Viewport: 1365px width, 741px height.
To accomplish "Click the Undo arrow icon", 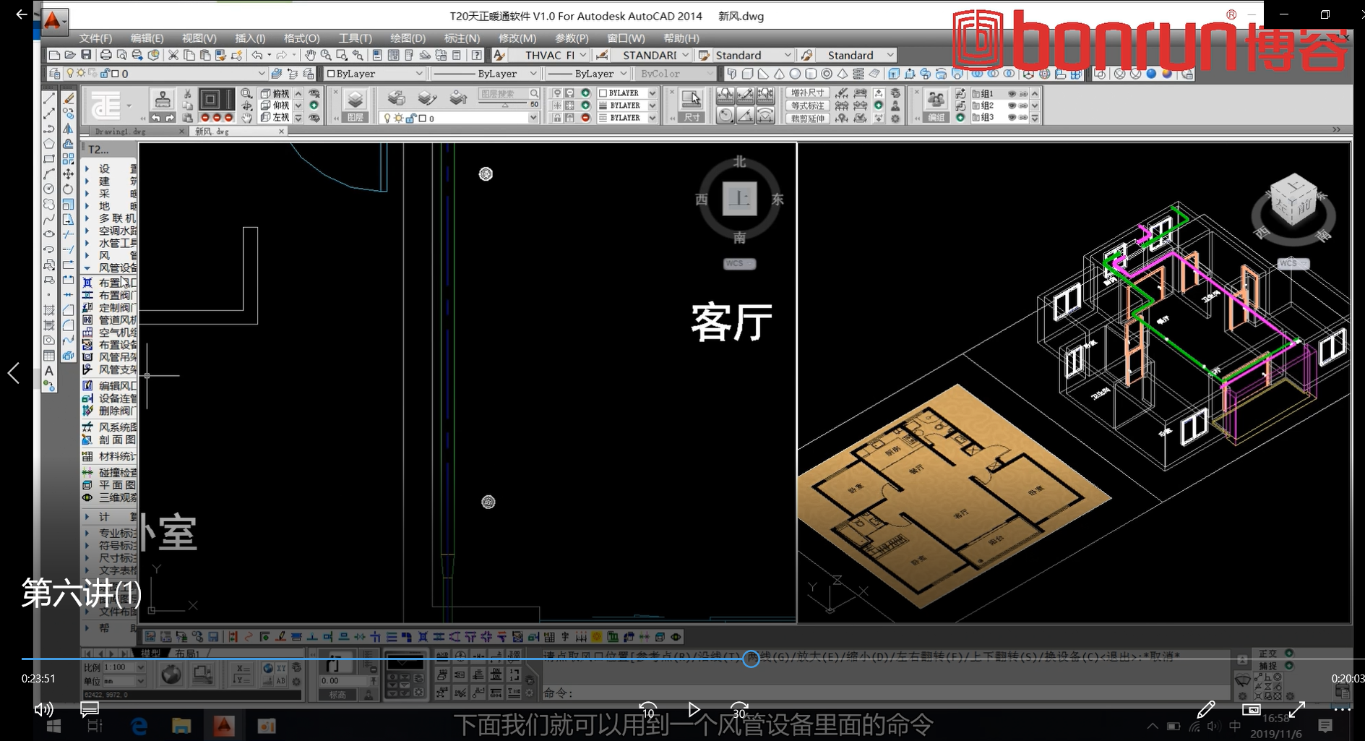I will 257,55.
